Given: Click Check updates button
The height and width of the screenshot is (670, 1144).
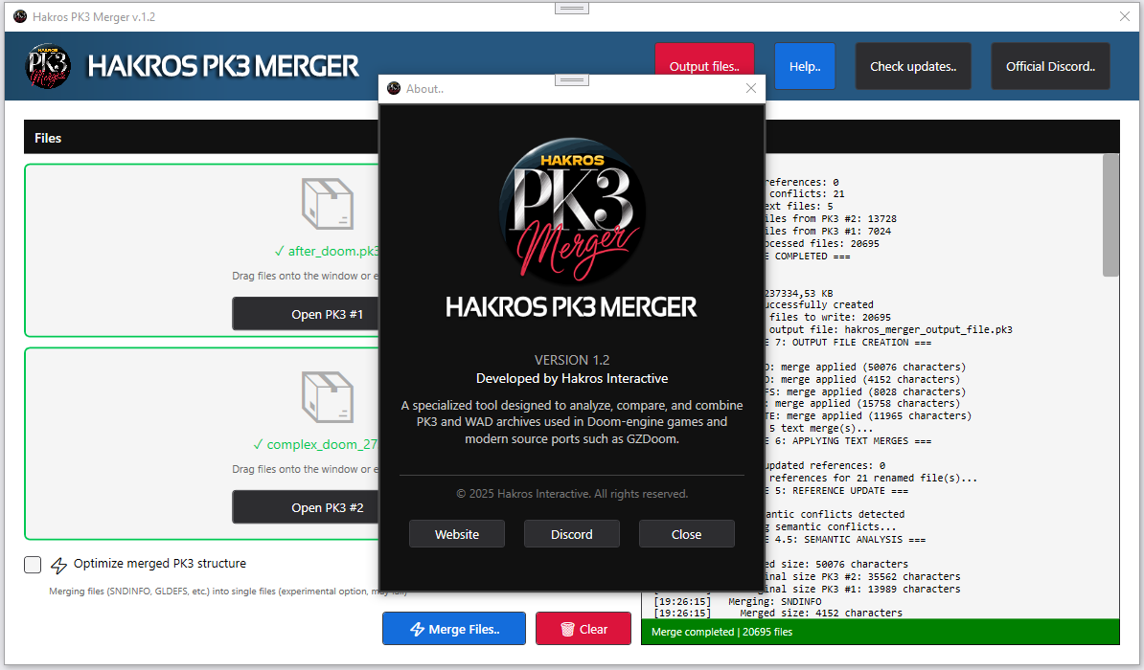Looking at the screenshot, I should pos(913,66).
